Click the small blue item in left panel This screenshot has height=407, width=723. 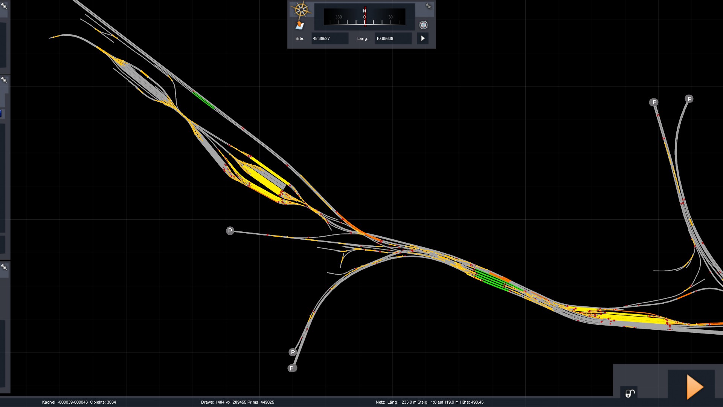[1, 113]
